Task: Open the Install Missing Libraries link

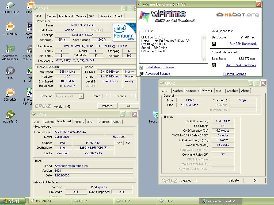Action: coord(160,67)
